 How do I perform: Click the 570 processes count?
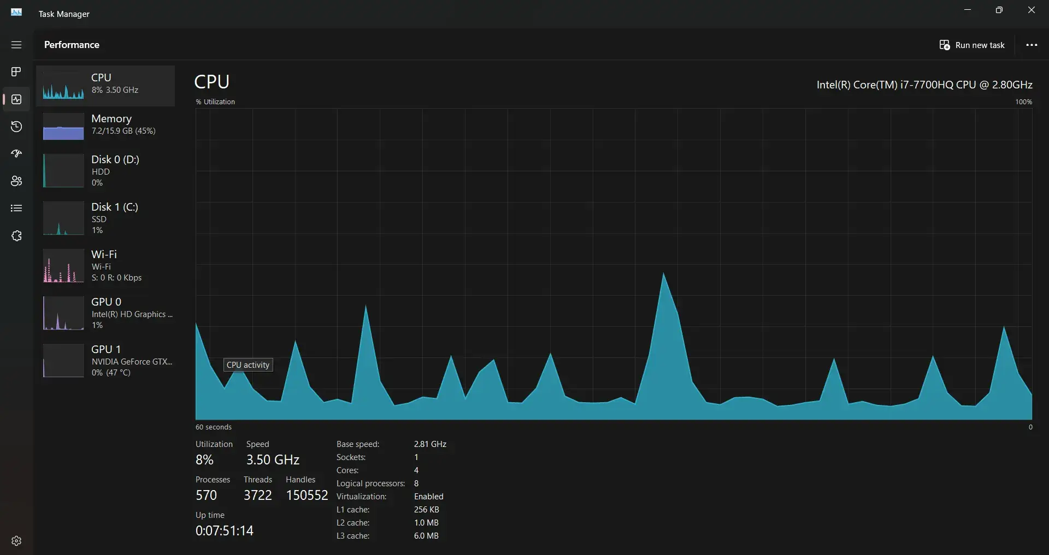pyautogui.click(x=207, y=495)
